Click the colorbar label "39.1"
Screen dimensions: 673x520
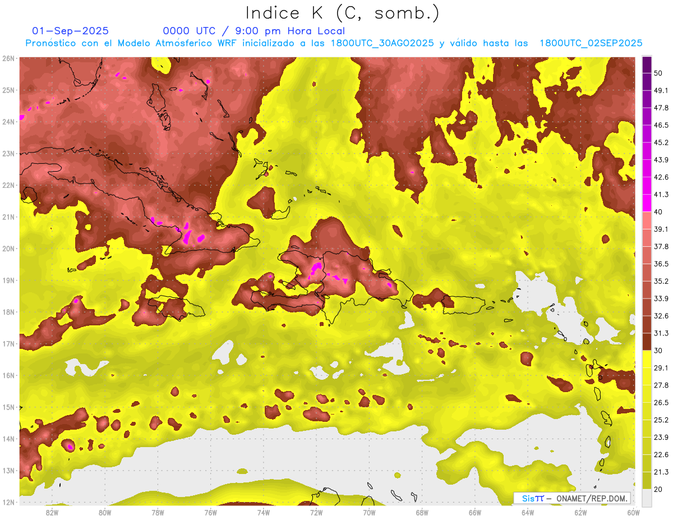661,229
